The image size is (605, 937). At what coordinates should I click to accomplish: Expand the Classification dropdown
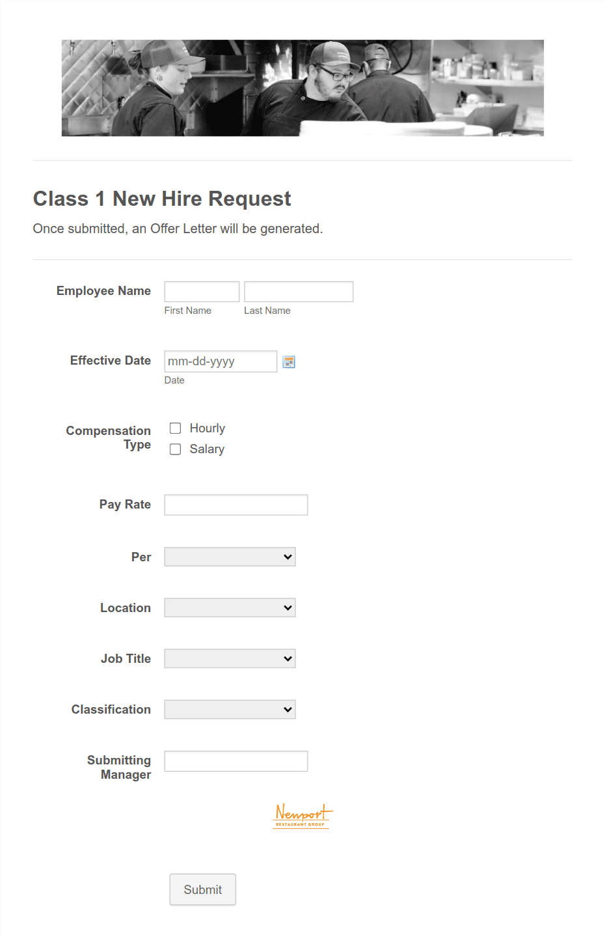pos(230,709)
